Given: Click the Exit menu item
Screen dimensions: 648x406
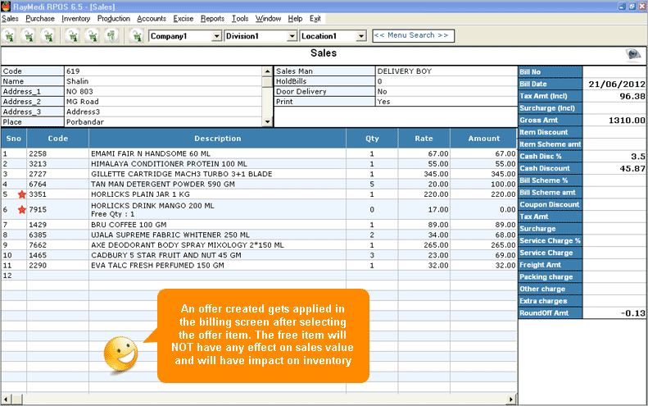Looking at the screenshot, I should tap(315, 18).
